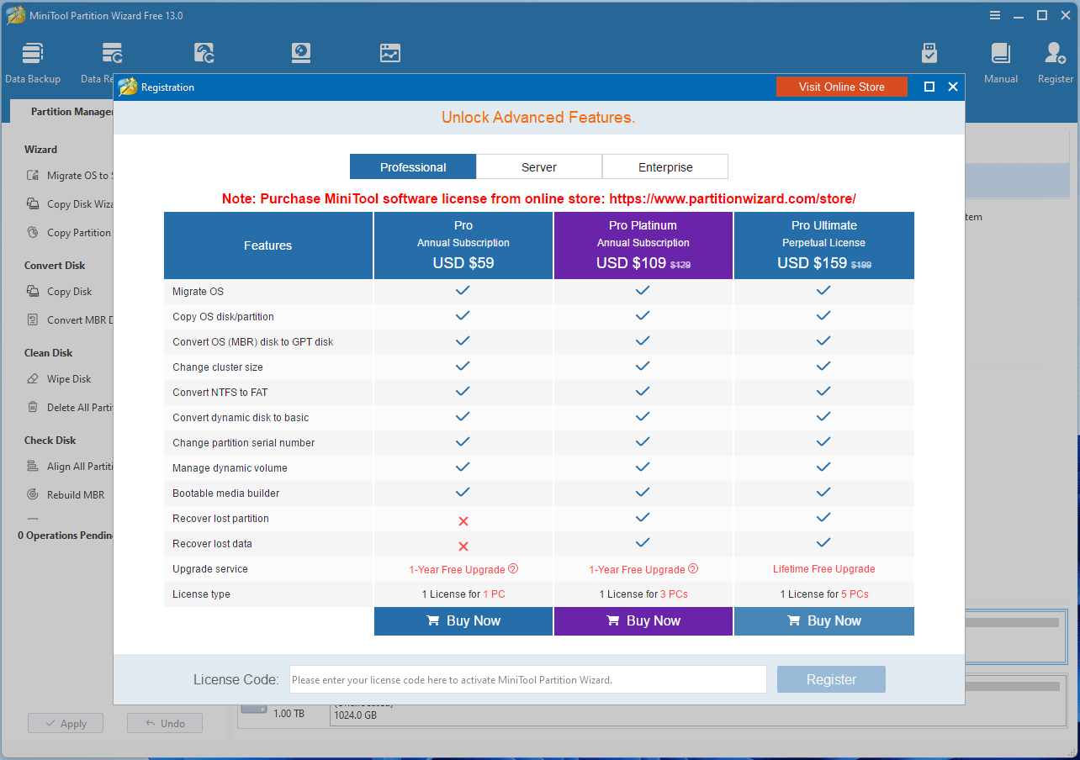Open the Space Analyzer toolbar icon

pos(390,54)
